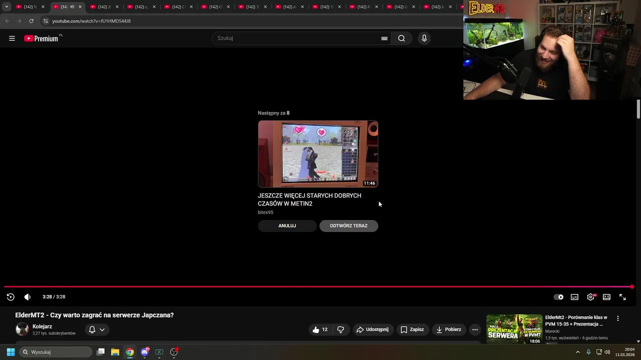Screen dimensions: 641x360
Task: Open the tab search dropdown arrow
Action: (7, 7)
